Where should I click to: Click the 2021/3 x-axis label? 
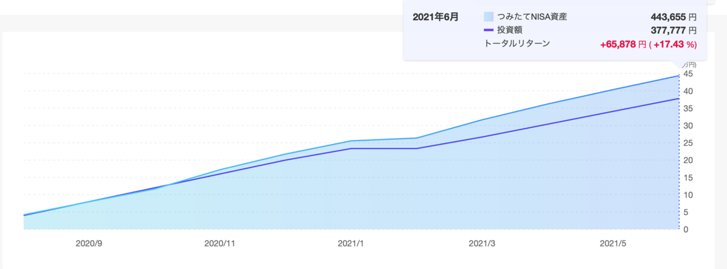[483, 244]
